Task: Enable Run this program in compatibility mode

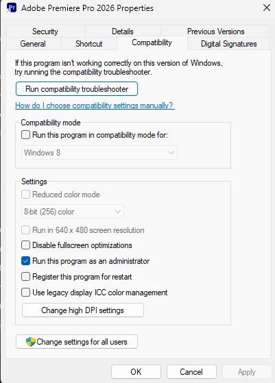Action: pos(25,135)
